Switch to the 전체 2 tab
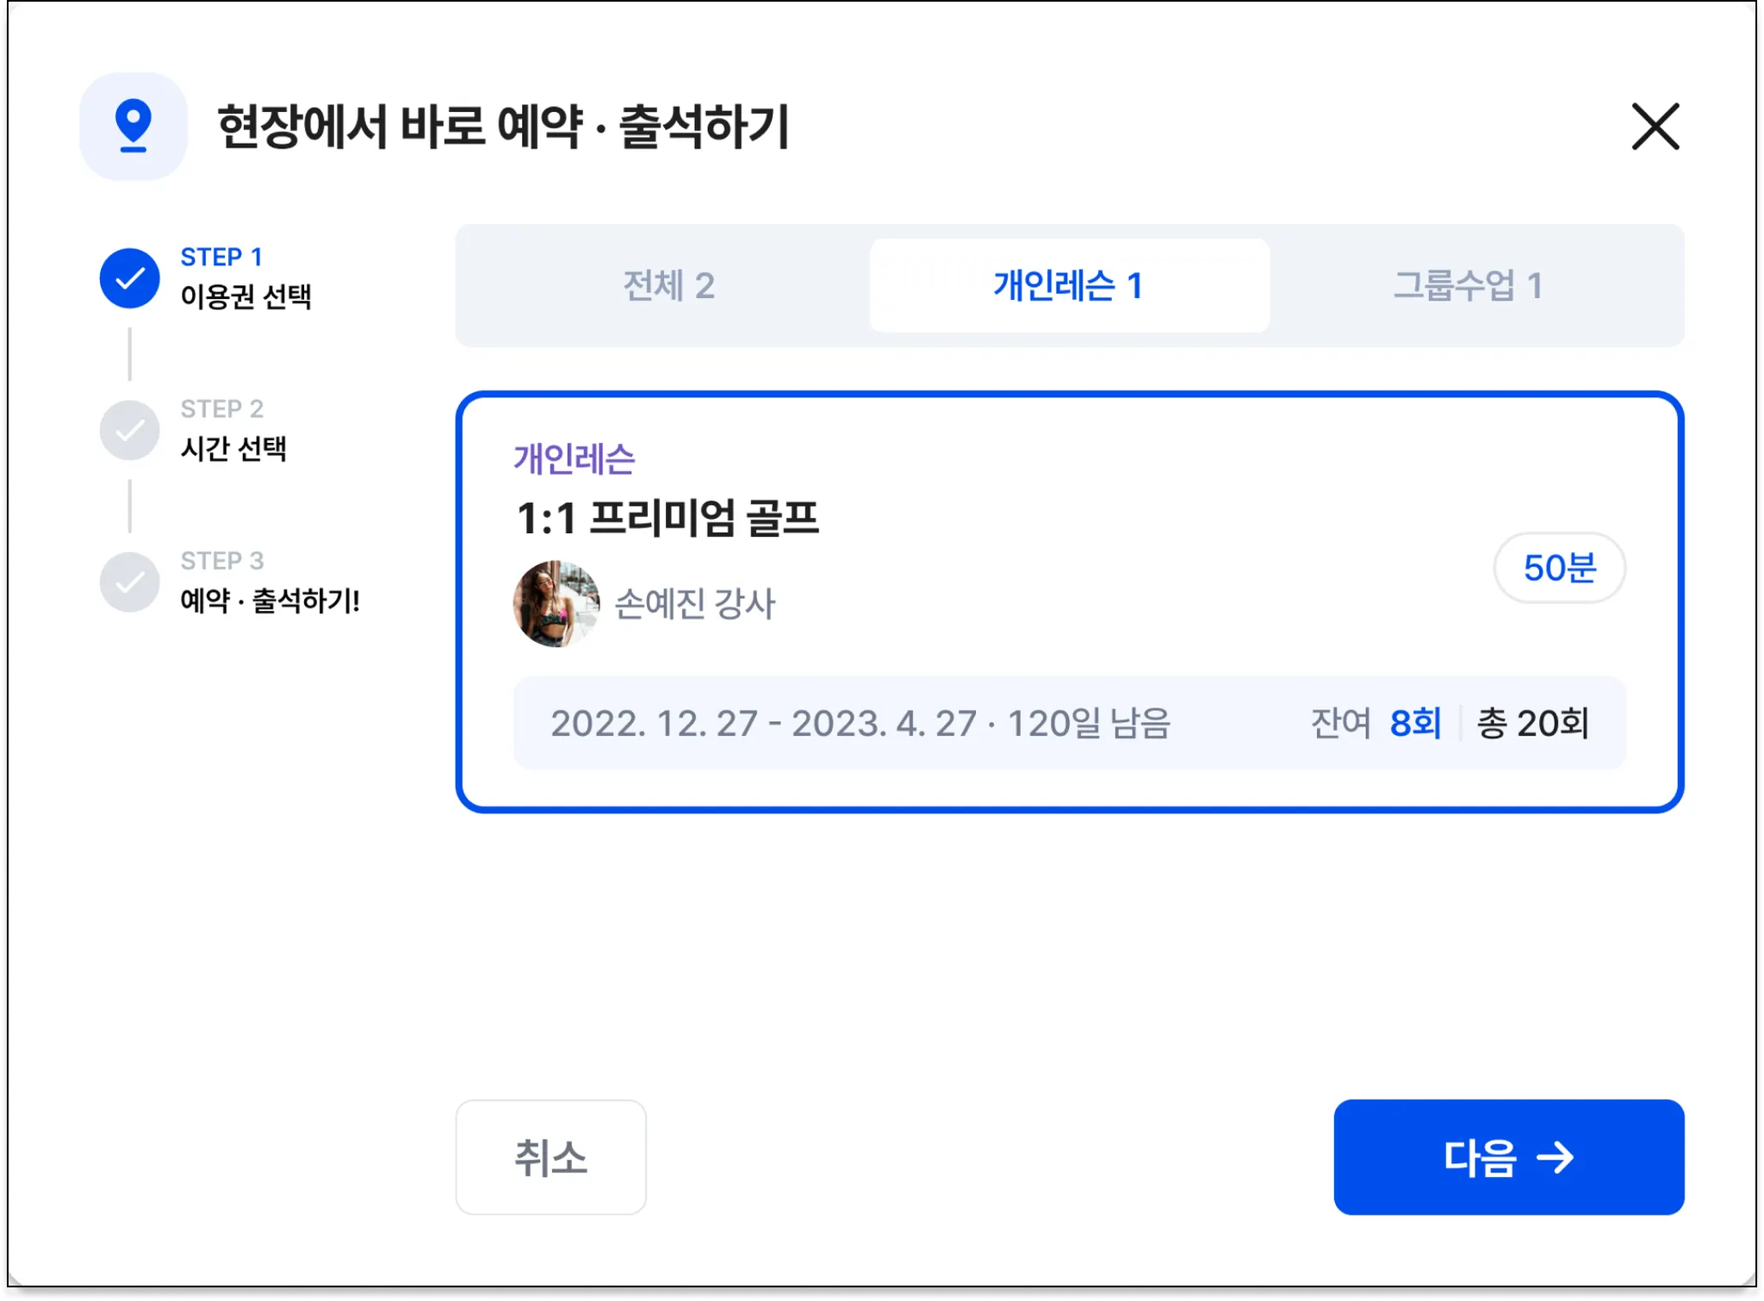The width and height of the screenshot is (1764, 1301). (x=668, y=285)
